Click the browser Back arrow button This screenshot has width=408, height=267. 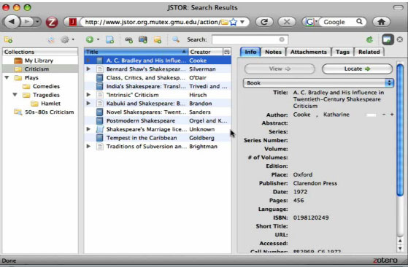(12, 22)
